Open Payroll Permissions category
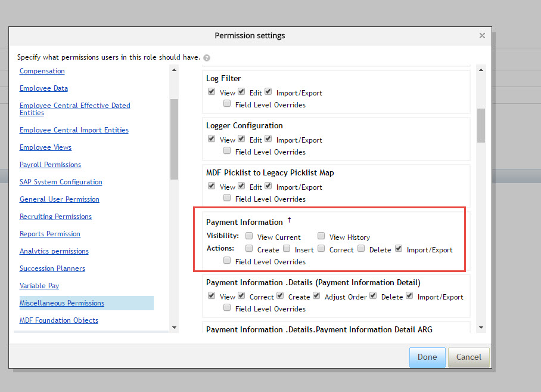The height and width of the screenshot is (392, 541). tap(51, 165)
